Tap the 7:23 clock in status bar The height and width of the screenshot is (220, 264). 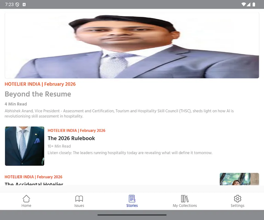(9, 4)
